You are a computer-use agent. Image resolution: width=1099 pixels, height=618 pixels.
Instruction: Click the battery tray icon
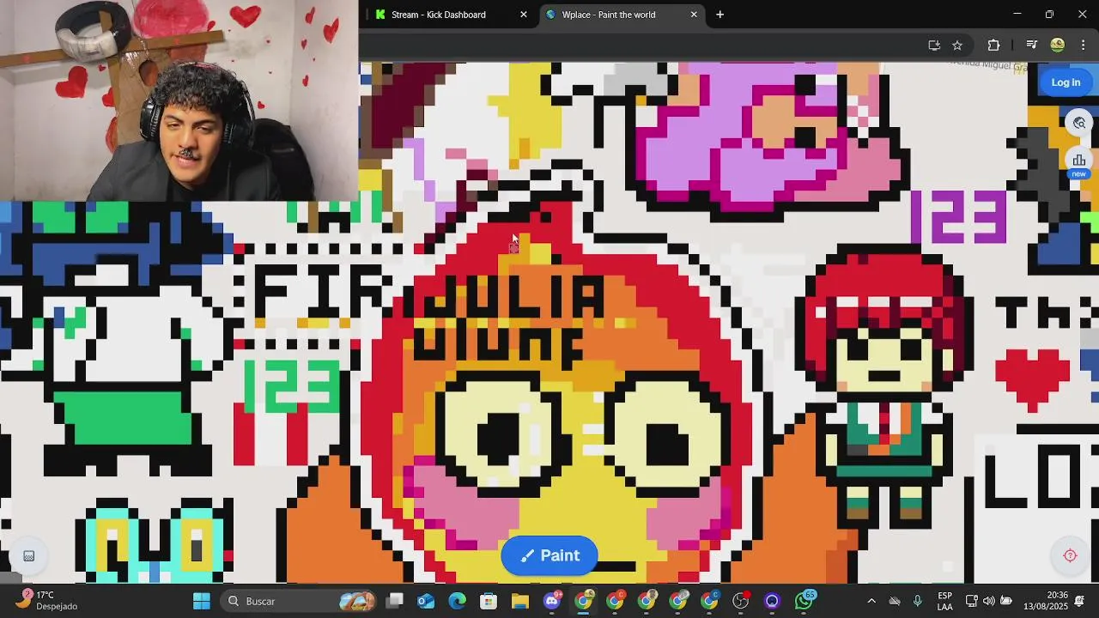(x=1006, y=601)
